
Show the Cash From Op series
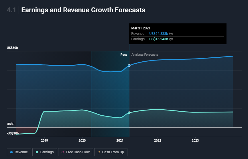[x=111, y=152]
